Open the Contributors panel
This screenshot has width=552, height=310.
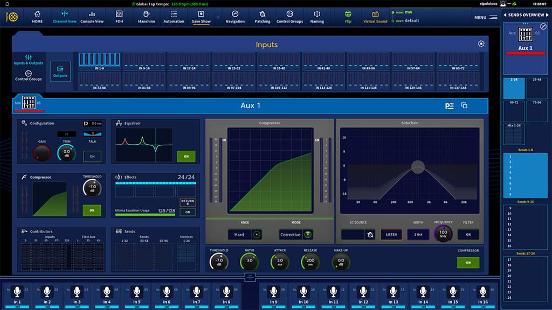coord(61,250)
